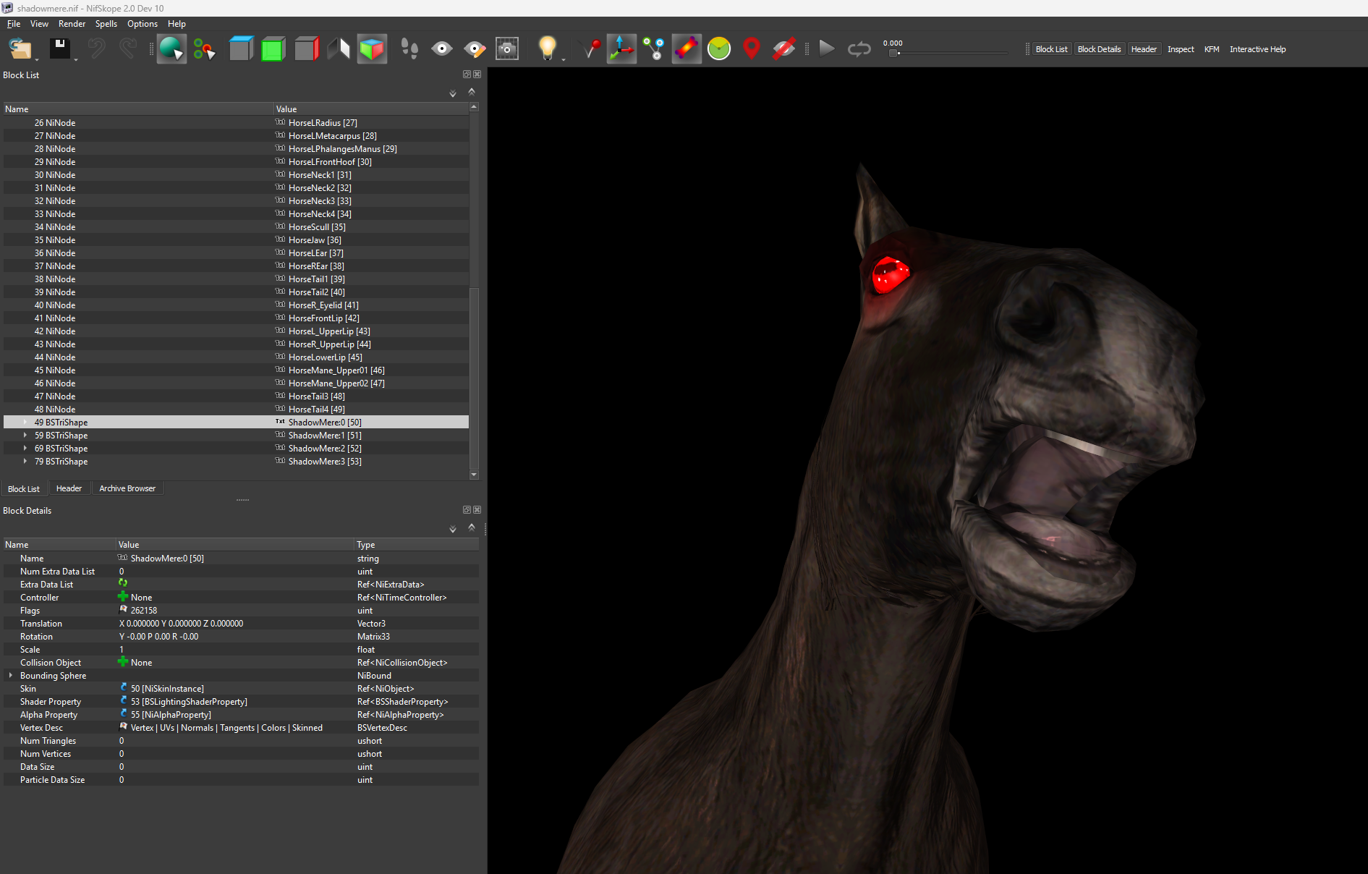
Task: Float the Block List panel
Action: (x=467, y=75)
